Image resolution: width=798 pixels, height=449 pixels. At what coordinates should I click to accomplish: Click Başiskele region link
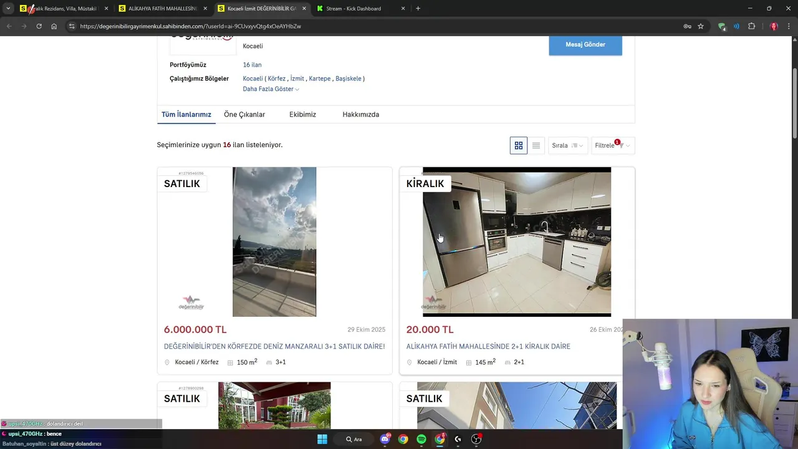(x=349, y=79)
